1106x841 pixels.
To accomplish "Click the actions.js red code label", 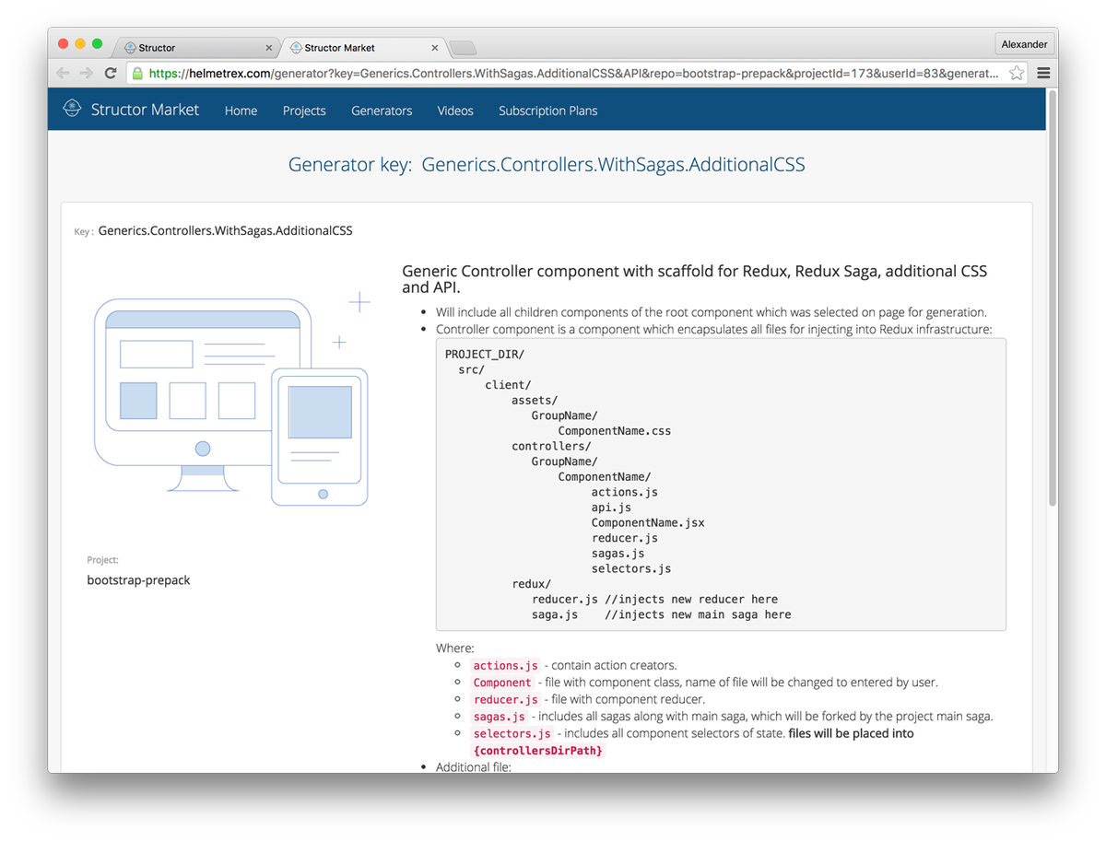I will pyautogui.click(x=505, y=666).
